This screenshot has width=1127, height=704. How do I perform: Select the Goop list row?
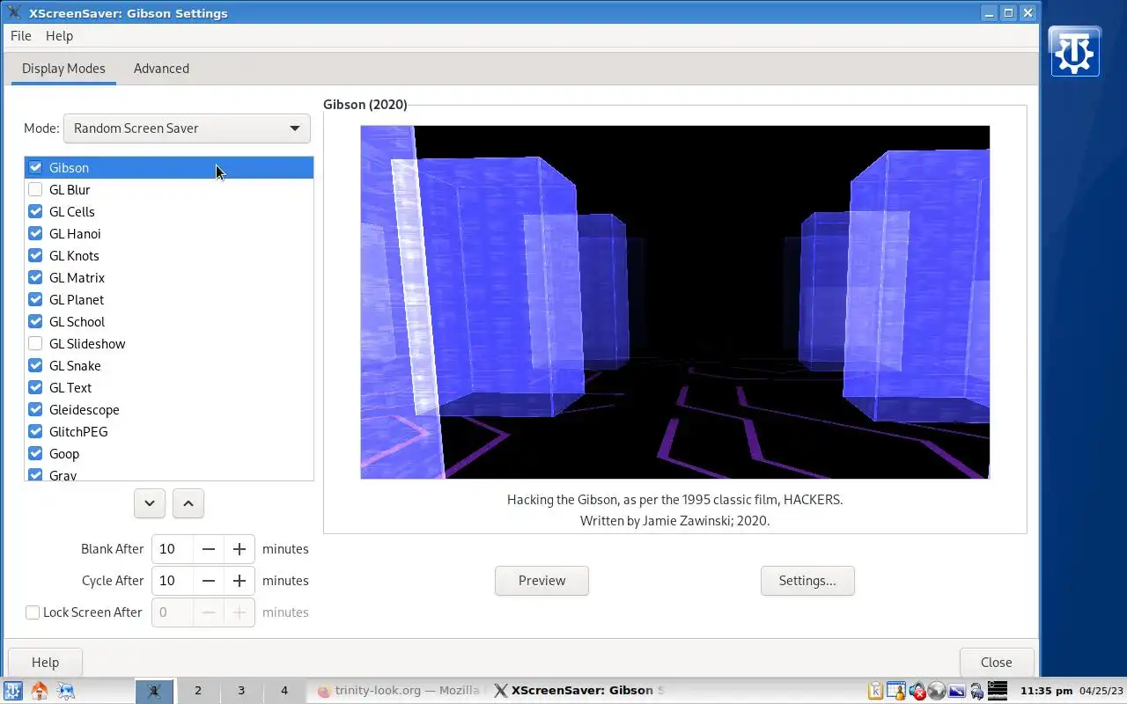tap(169, 453)
